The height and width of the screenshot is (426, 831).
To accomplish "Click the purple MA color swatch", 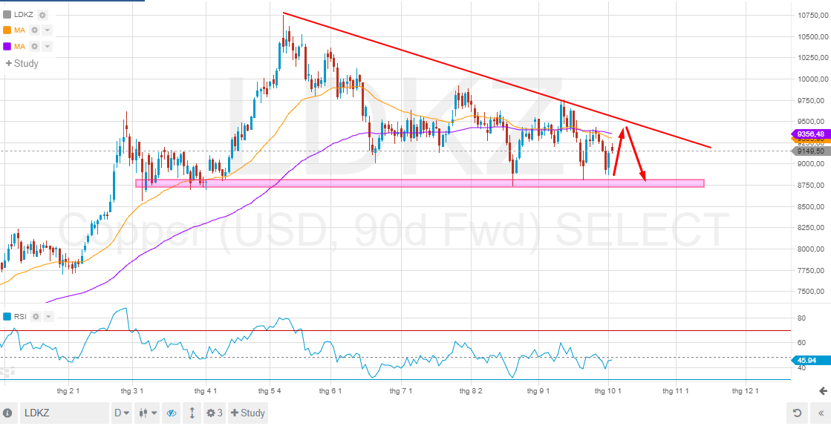I will (x=7, y=47).
